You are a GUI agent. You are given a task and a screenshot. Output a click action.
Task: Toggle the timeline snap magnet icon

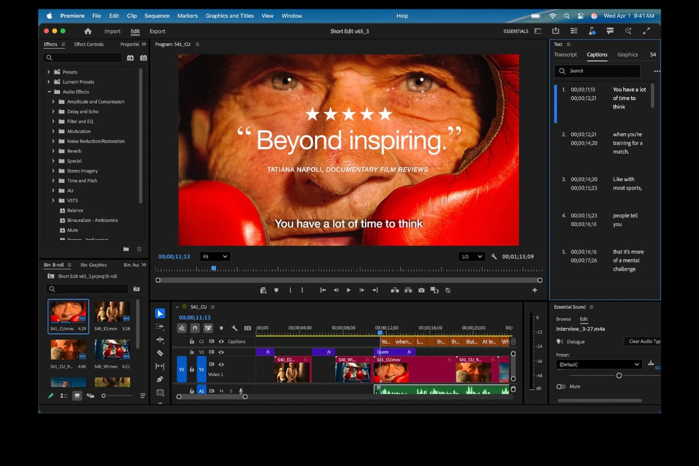[x=195, y=328]
